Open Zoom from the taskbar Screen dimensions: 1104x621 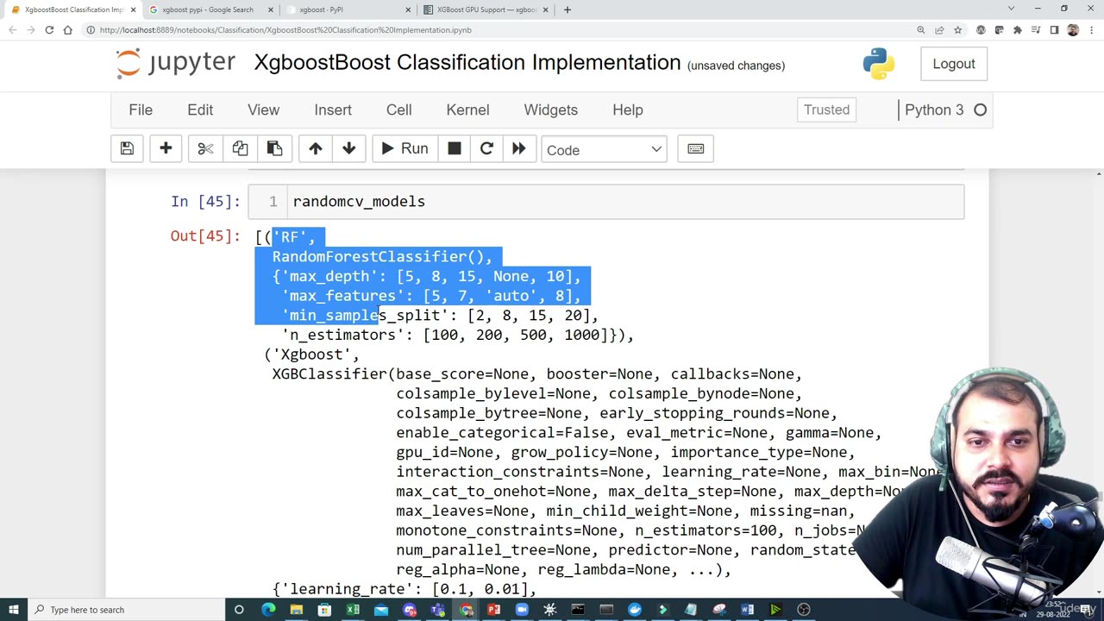pos(522,610)
